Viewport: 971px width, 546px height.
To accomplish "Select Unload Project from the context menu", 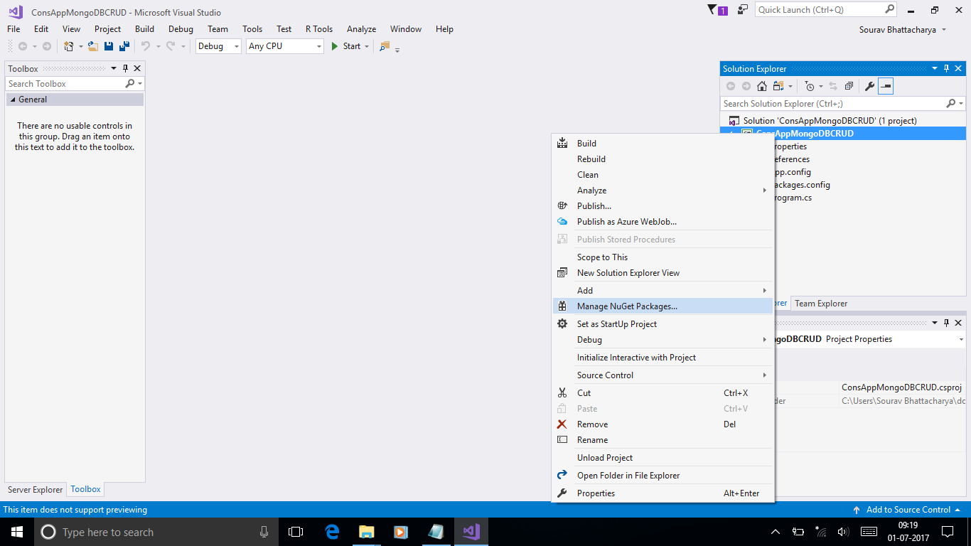I will (x=663, y=457).
